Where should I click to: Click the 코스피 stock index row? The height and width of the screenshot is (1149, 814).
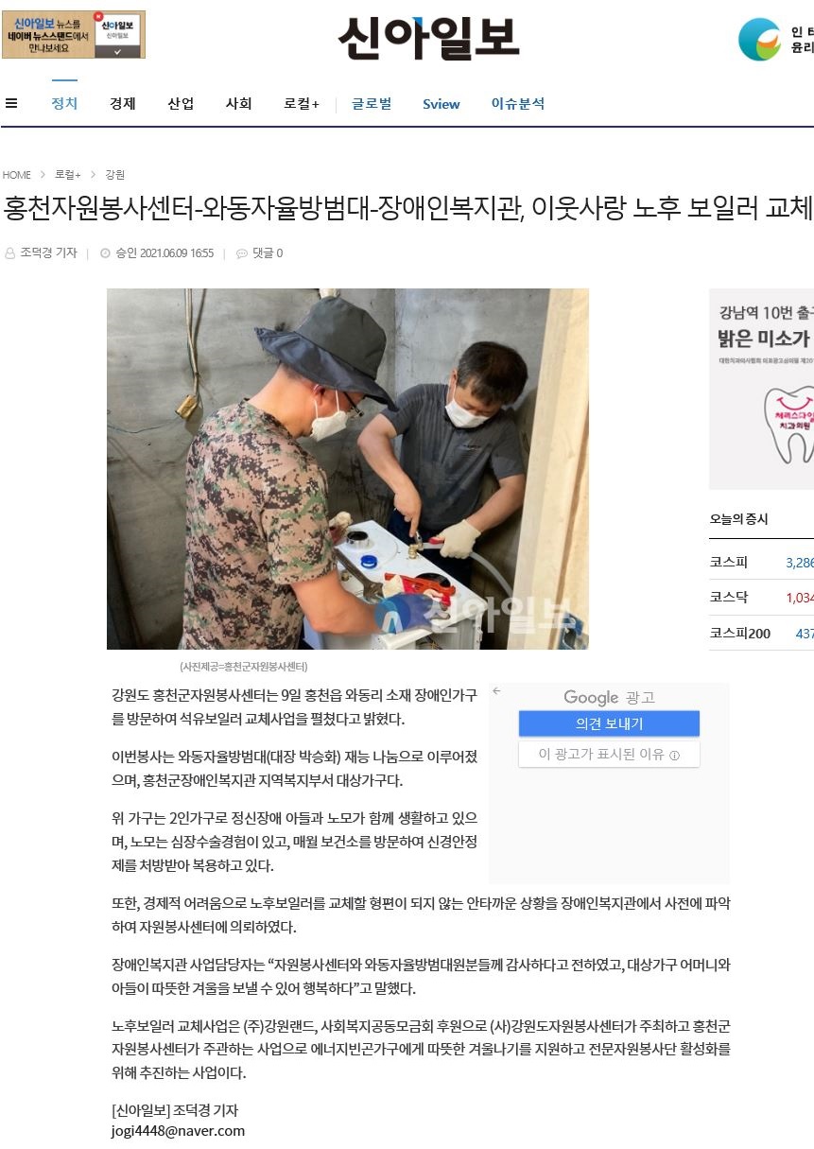click(761, 563)
